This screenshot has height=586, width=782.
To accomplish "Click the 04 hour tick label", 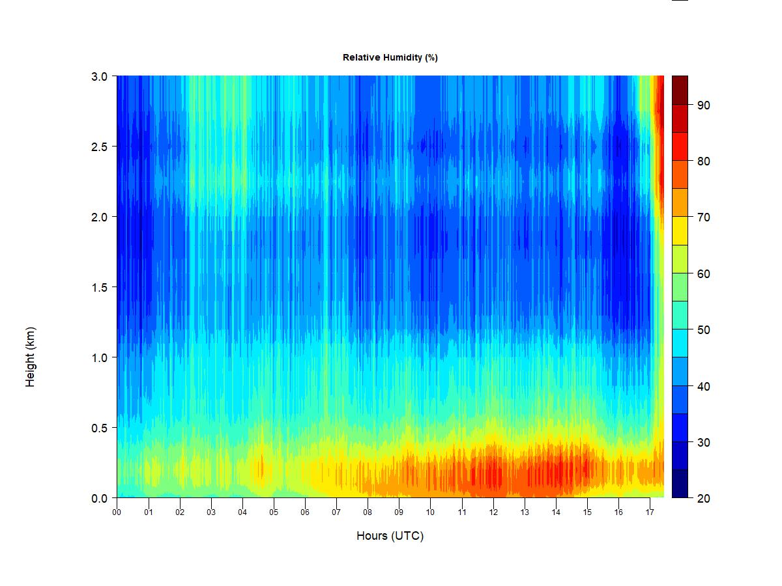I will point(242,512).
